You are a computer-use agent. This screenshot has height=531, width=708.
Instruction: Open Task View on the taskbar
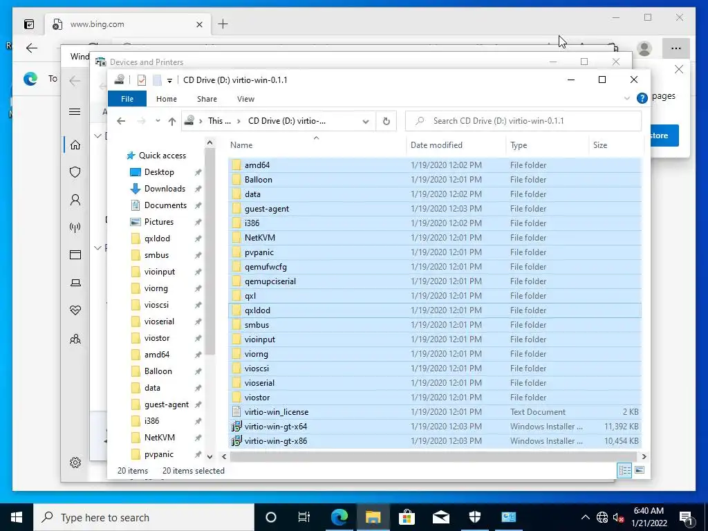[304, 517]
